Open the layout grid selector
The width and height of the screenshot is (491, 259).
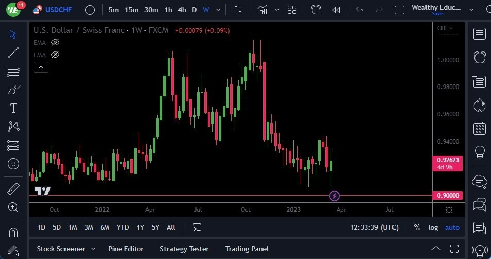point(292,10)
